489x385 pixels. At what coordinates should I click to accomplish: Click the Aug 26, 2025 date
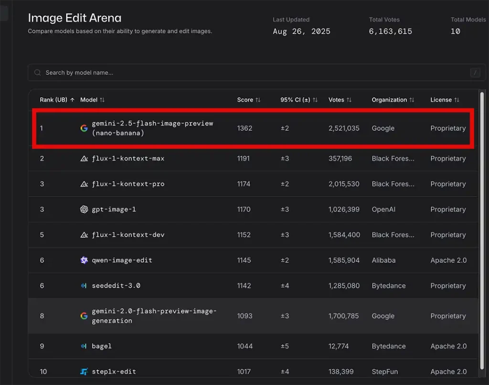tap(301, 31)
